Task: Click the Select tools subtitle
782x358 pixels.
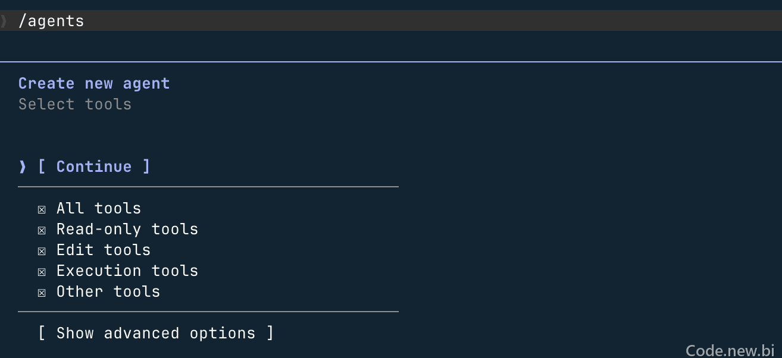Action: [75, 104]
